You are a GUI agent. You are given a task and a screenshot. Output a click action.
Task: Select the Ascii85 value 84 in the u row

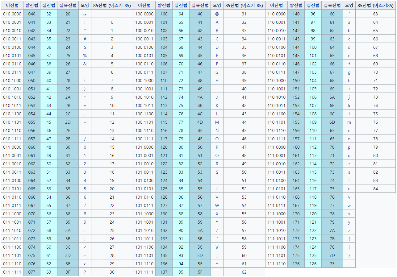point(375,189)
